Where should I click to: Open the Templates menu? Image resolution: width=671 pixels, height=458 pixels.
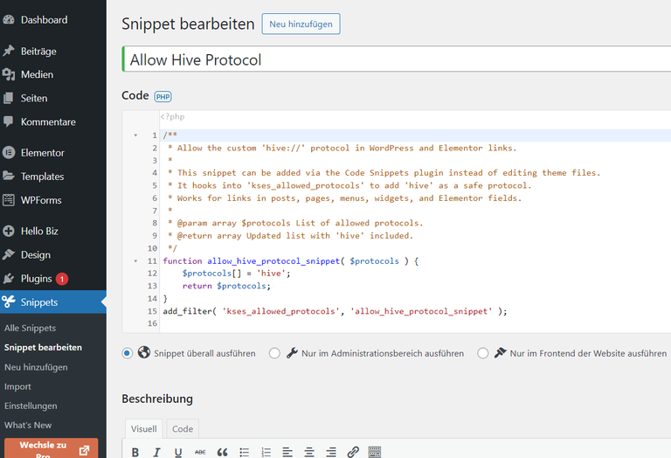[42, 176]
